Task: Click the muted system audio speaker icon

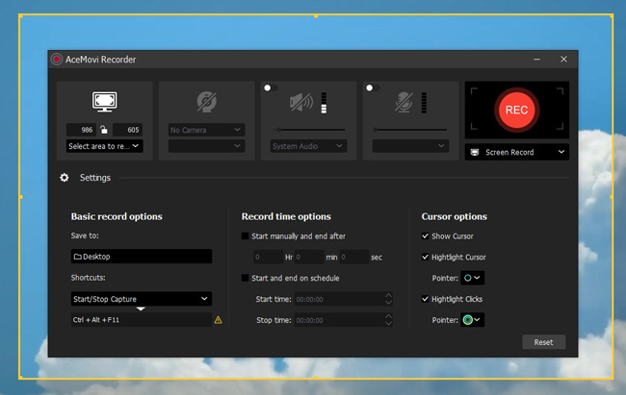Action: (x=301, y=103)
